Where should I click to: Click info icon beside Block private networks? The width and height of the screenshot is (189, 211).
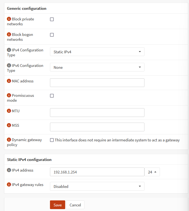[x=9, y=19]
